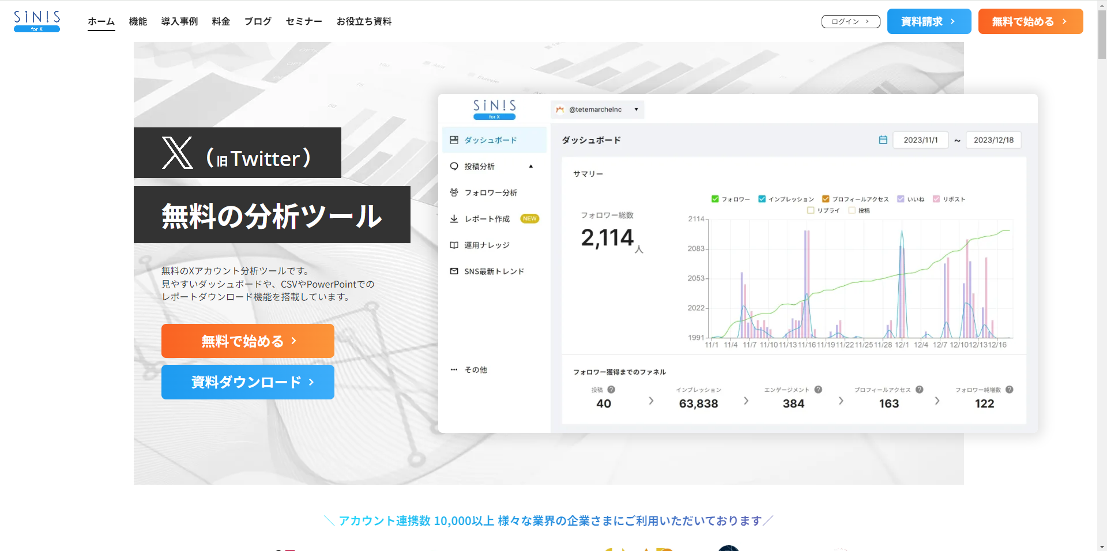Open the @tetemarcheInc account dropdown

pos(597,110)
